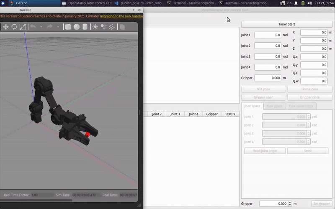Switch to the Task space tab
The image size is (335, 209).
click(275, 106)
